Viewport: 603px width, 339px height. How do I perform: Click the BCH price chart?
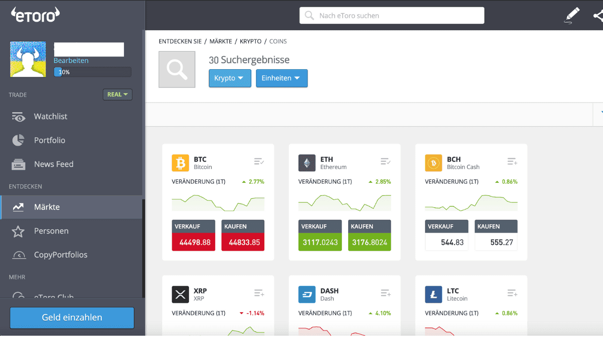471,202
